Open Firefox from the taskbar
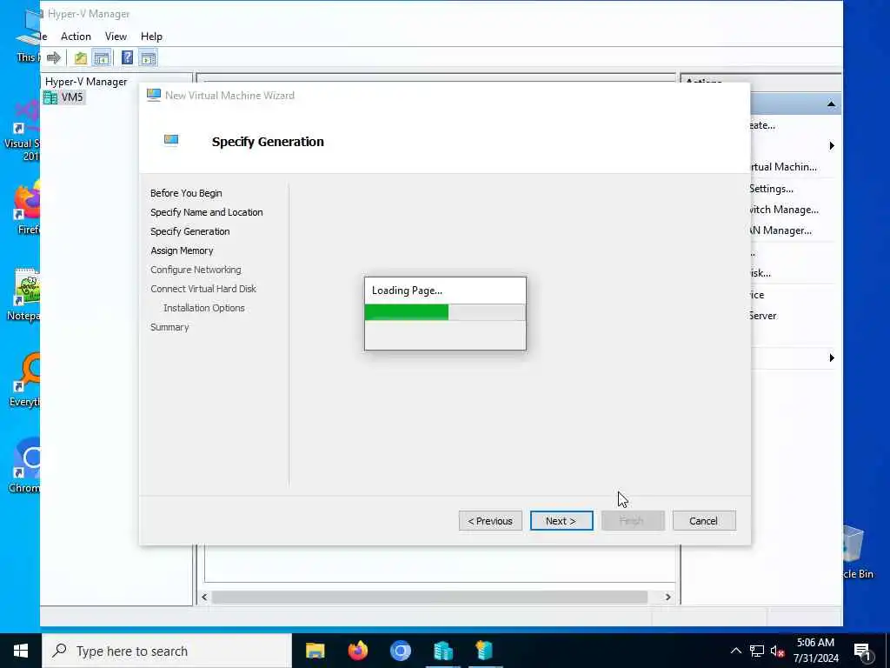 click(357, 651)
